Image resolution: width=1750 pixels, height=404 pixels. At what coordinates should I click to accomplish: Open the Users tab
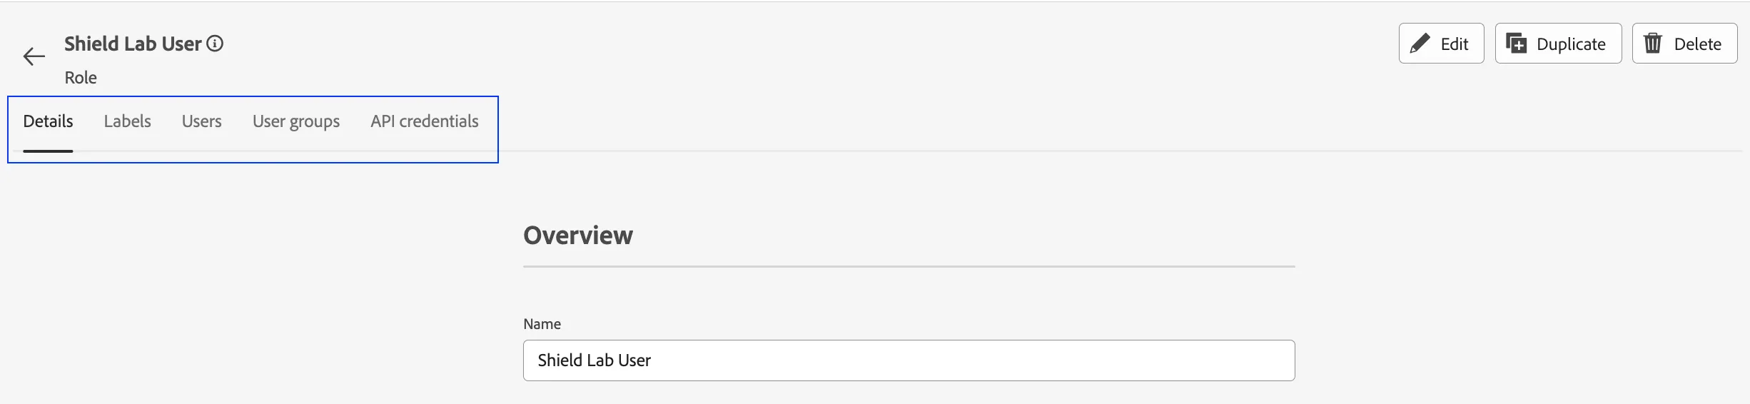201,121
